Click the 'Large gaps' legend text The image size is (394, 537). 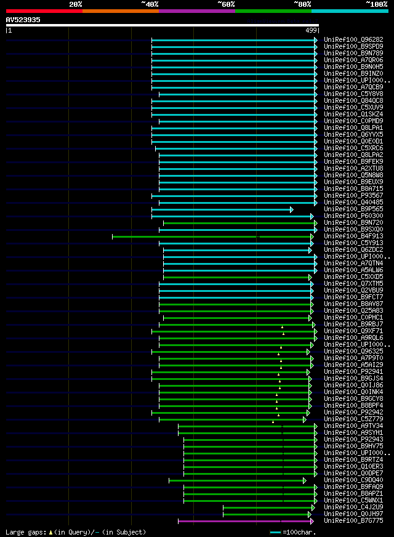26,532
